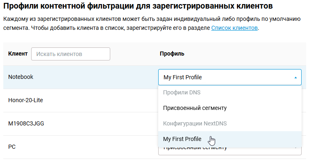
Task: Open the 'Список клиентов' link
Action: pos(234,28)
